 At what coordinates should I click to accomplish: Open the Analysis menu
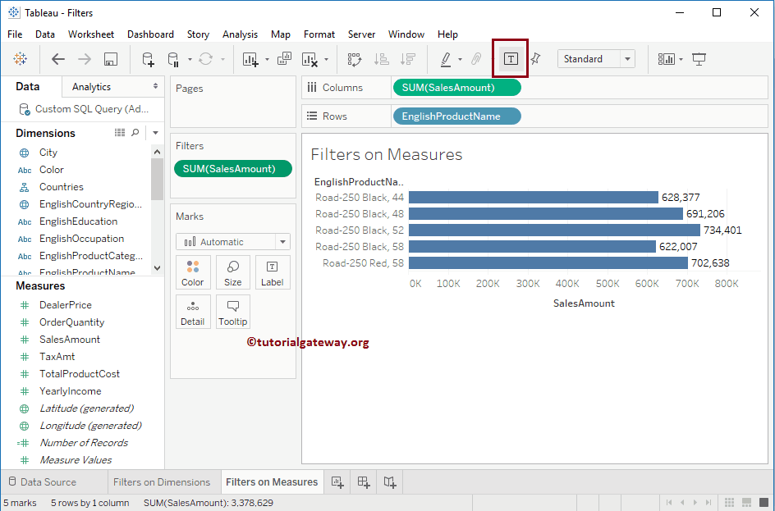coord(240,34)
